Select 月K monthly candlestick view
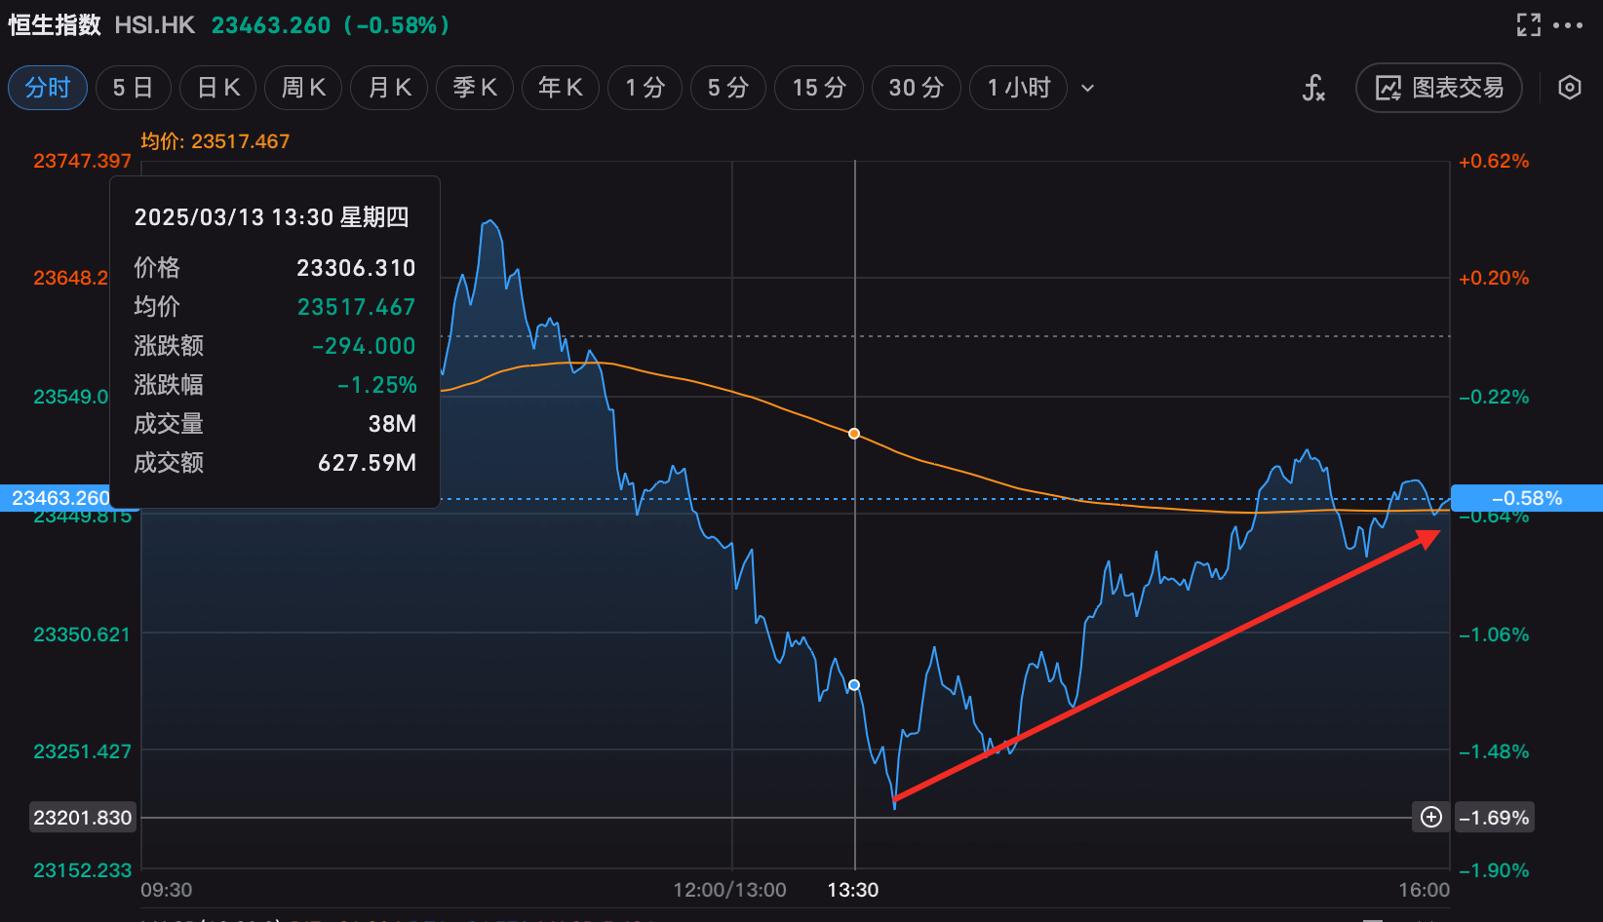 [389, 89]
